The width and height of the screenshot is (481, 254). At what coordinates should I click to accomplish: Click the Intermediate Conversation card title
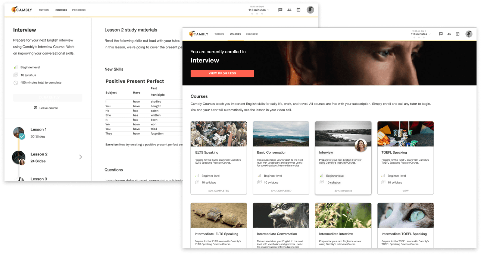tap(277, 234)
